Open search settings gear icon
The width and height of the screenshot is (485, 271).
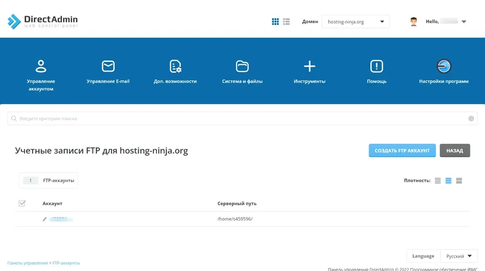(471, 118)
